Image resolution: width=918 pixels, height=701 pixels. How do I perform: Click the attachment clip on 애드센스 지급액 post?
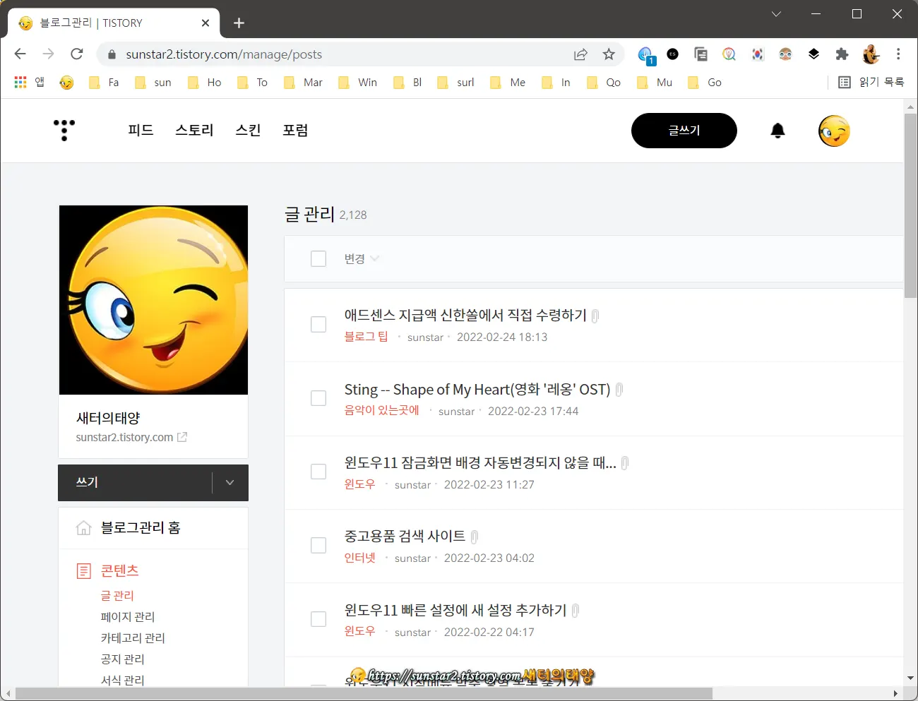[595, 316]
